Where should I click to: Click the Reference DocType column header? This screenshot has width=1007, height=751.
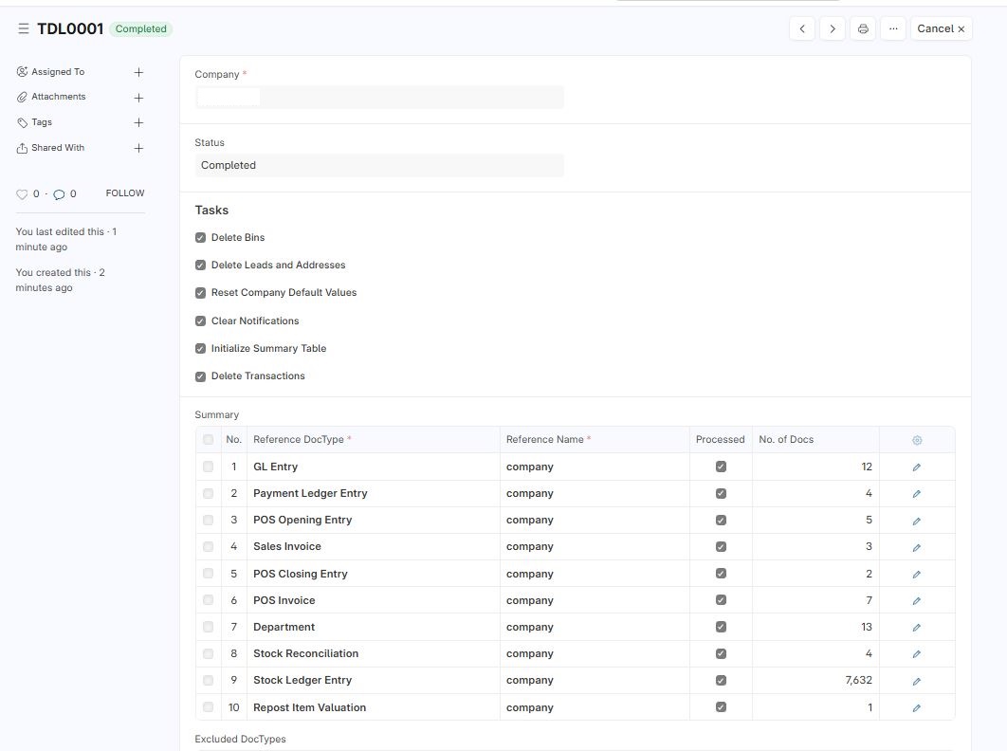click(x=373, y=439)
